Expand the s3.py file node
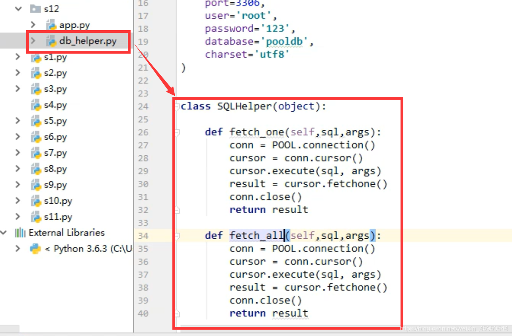The height and width of the screenshot is (336, 512). pos(18,89)
